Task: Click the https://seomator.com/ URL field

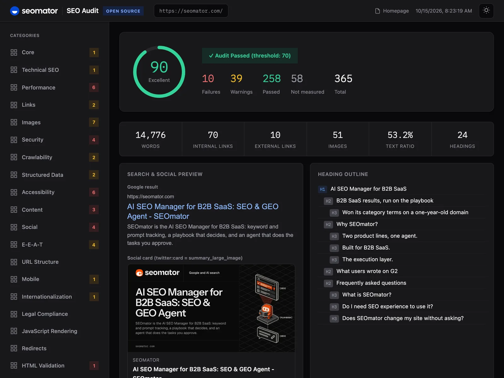Action: point(191,11)
